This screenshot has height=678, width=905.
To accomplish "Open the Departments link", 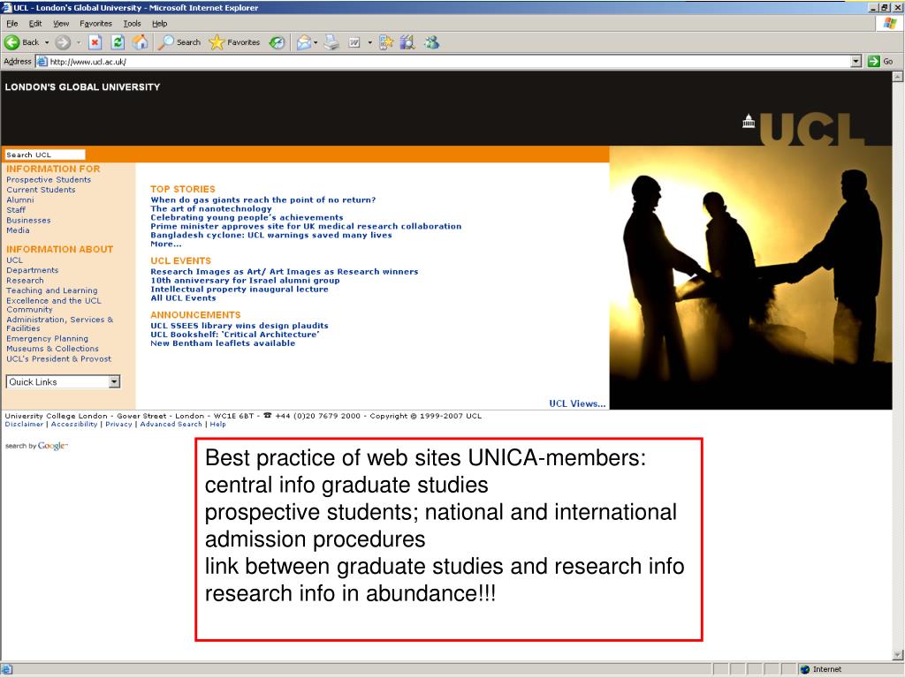I will point(33,270).
